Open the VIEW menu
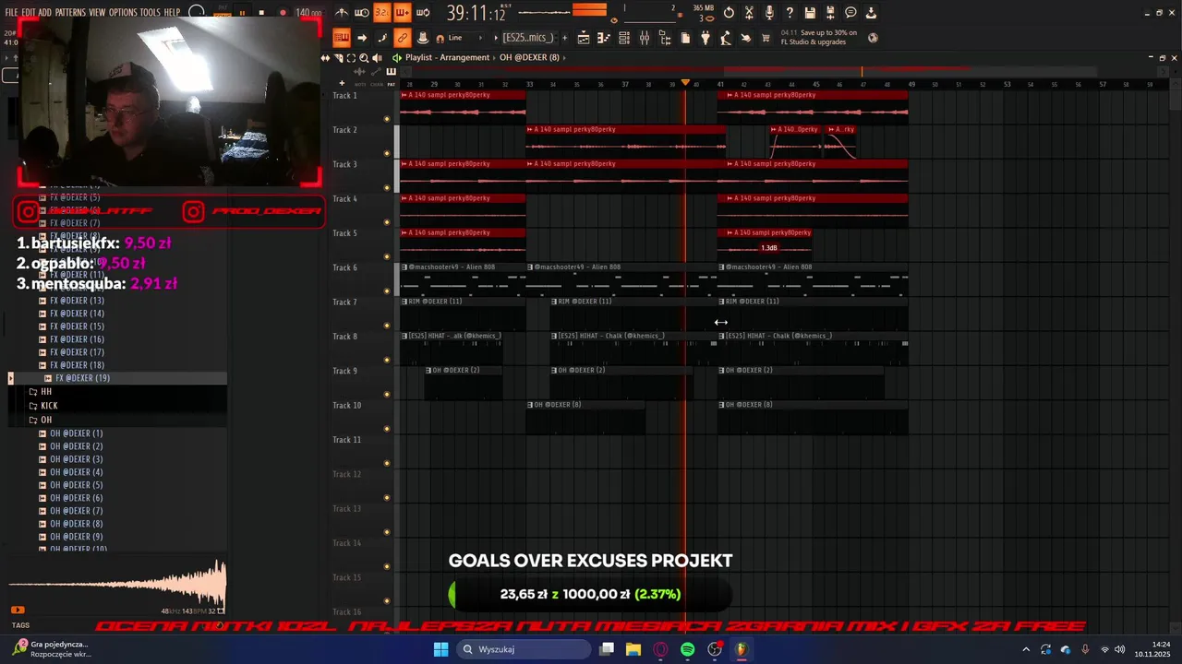Screen dimensions: 1182x664 (x=97, y=13)
